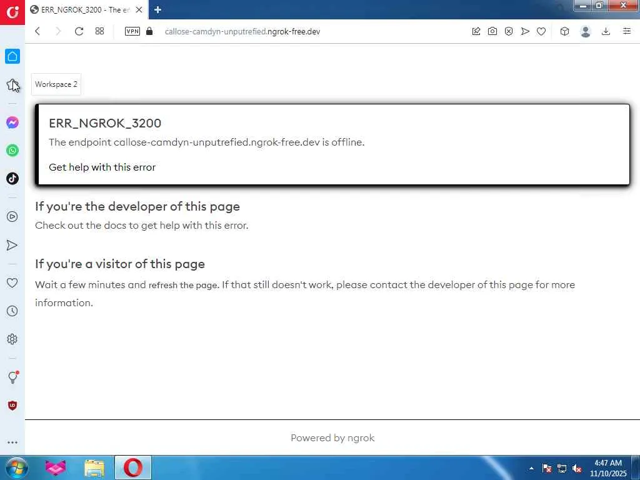This screenshot has height=480, width=640.
Task: Click the ERR_NGROK_3200 heading
Action: pyautogui.click(x=105, y=123)
